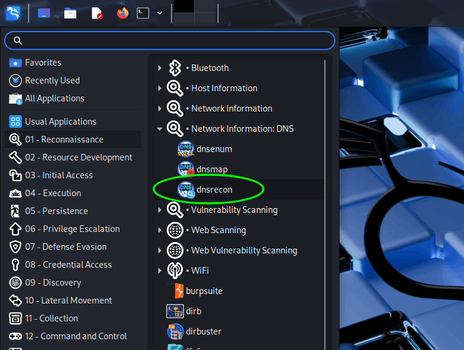Click the 08 - Credential Access key icon

(x=15, y=265)
